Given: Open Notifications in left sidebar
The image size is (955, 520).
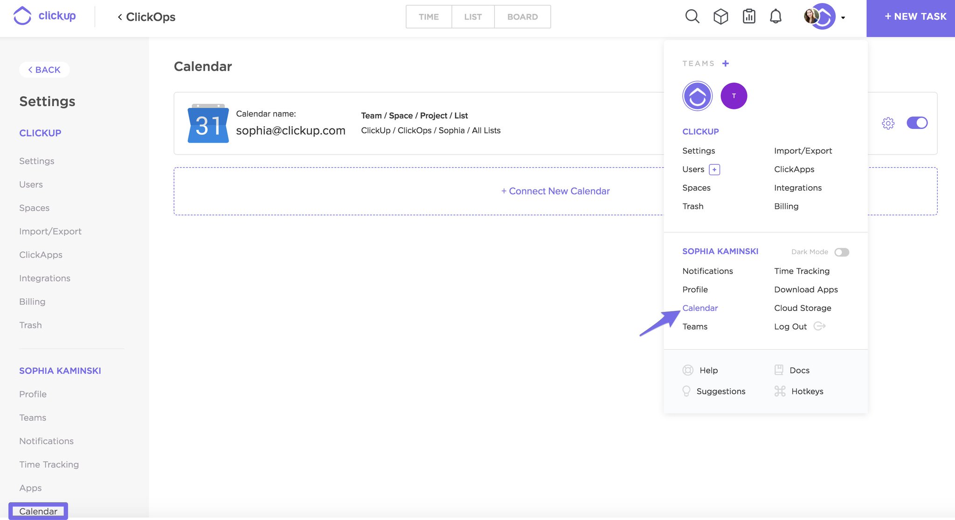Looking at the screenshot, I should coord(46,441).
